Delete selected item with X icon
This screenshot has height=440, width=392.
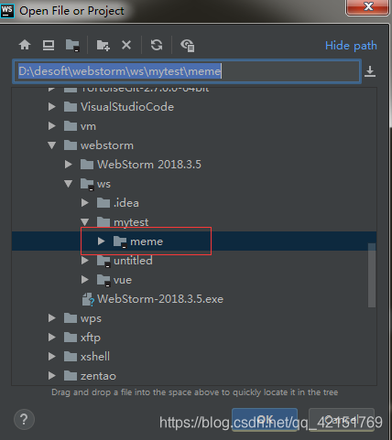tap(126, 45)
